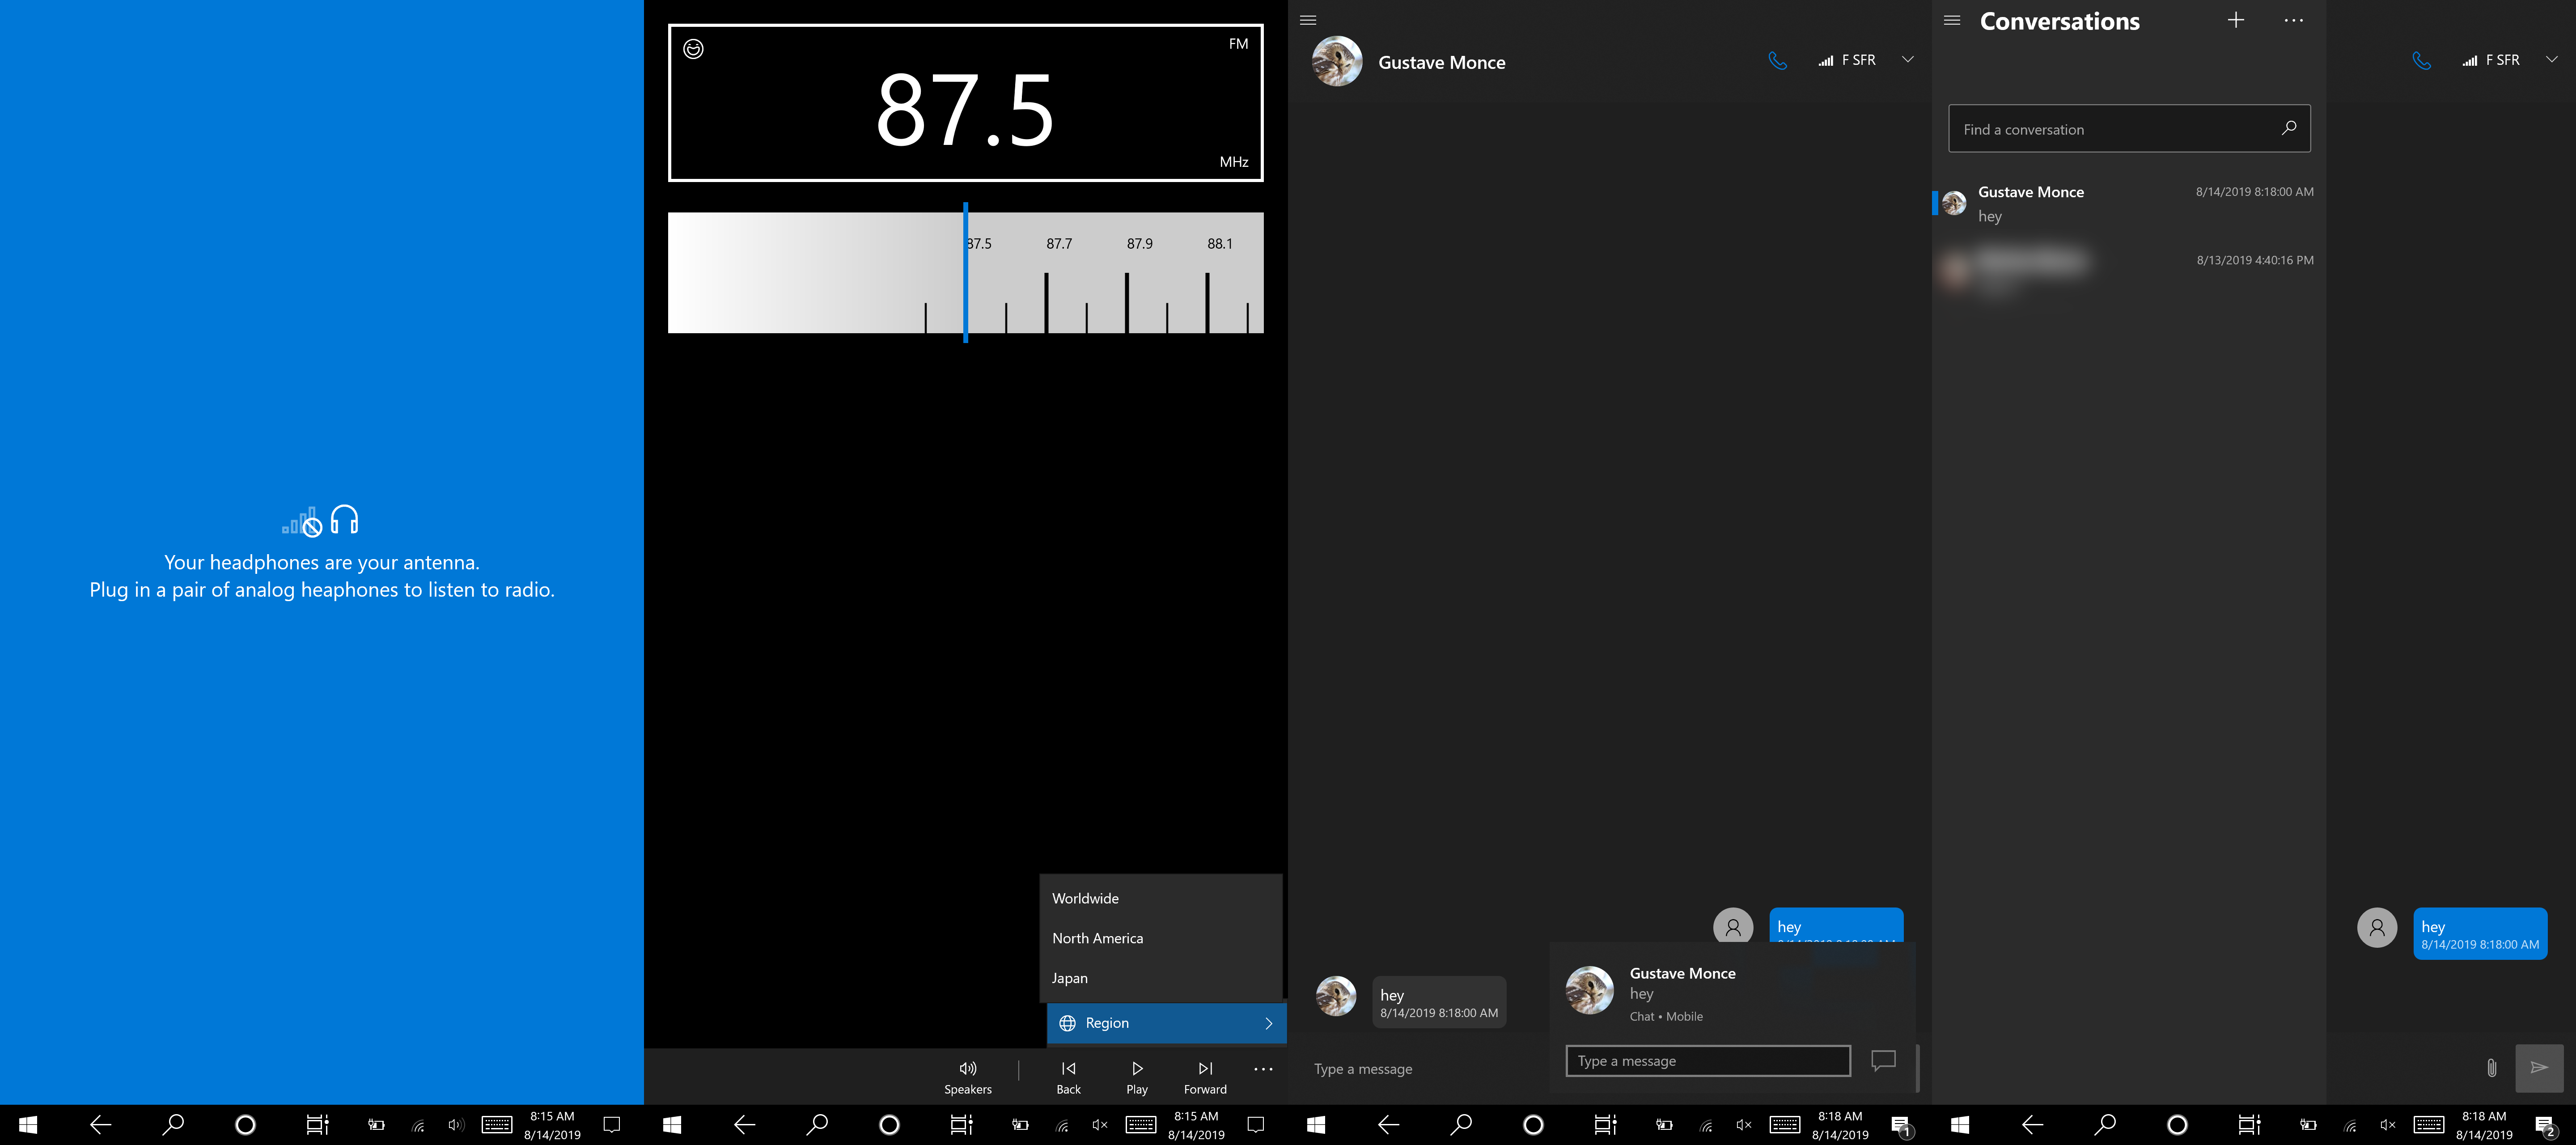Start a new conversation with plus icon

point(2235,20)
